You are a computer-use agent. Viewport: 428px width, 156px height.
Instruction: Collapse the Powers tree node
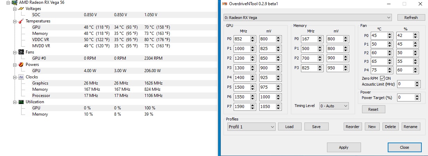pos(15,65)
